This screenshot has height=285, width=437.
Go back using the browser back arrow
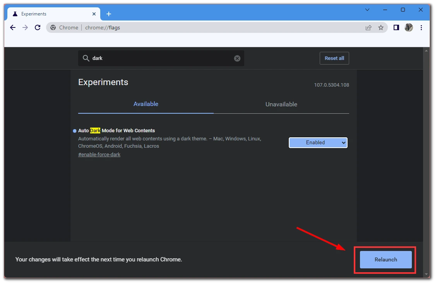(x=13, y=27)
